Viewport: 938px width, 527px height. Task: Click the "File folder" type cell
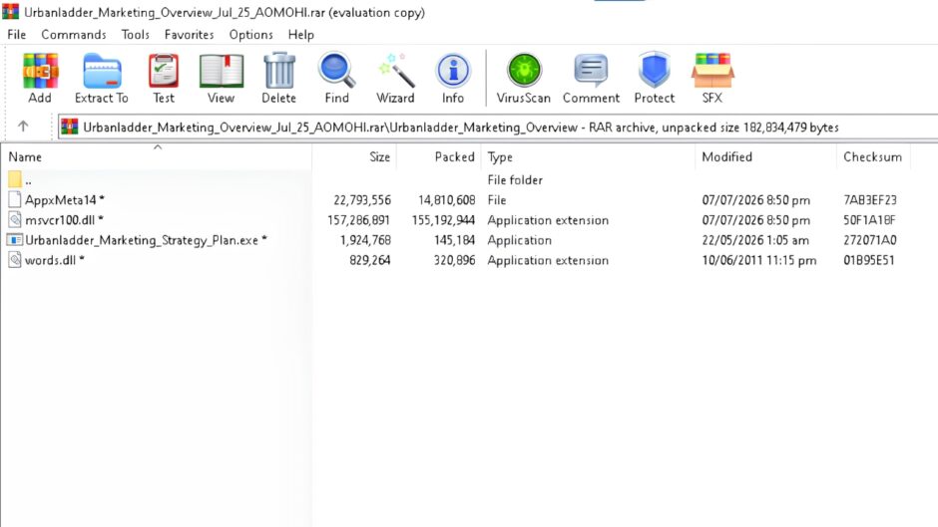point(515,180)
